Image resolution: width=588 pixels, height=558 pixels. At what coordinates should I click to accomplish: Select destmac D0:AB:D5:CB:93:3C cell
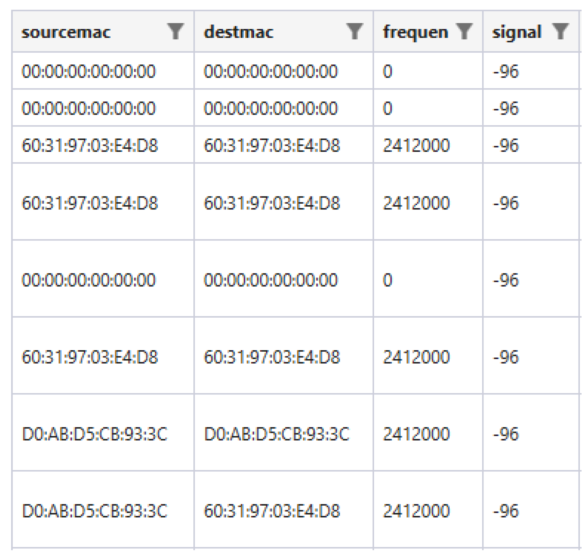point(277,434)
